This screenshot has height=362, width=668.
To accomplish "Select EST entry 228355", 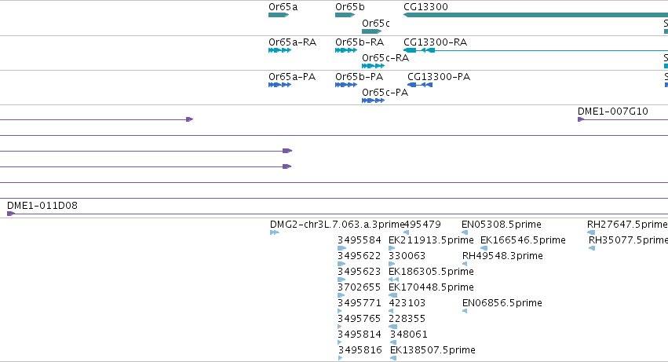I will point(392,327).
